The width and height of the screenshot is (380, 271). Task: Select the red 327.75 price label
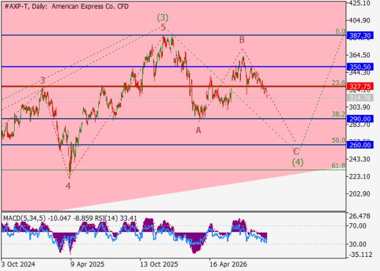coord(360,86)
